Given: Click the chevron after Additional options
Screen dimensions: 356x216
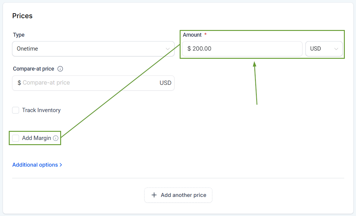Looking at the screenshot, I should pos(61,165).
